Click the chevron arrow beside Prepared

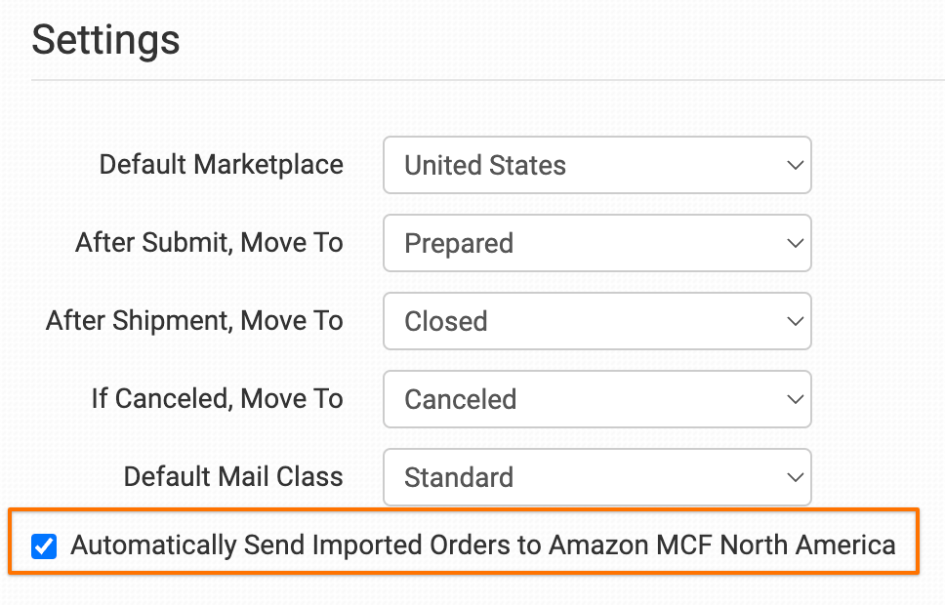(794, 244)
